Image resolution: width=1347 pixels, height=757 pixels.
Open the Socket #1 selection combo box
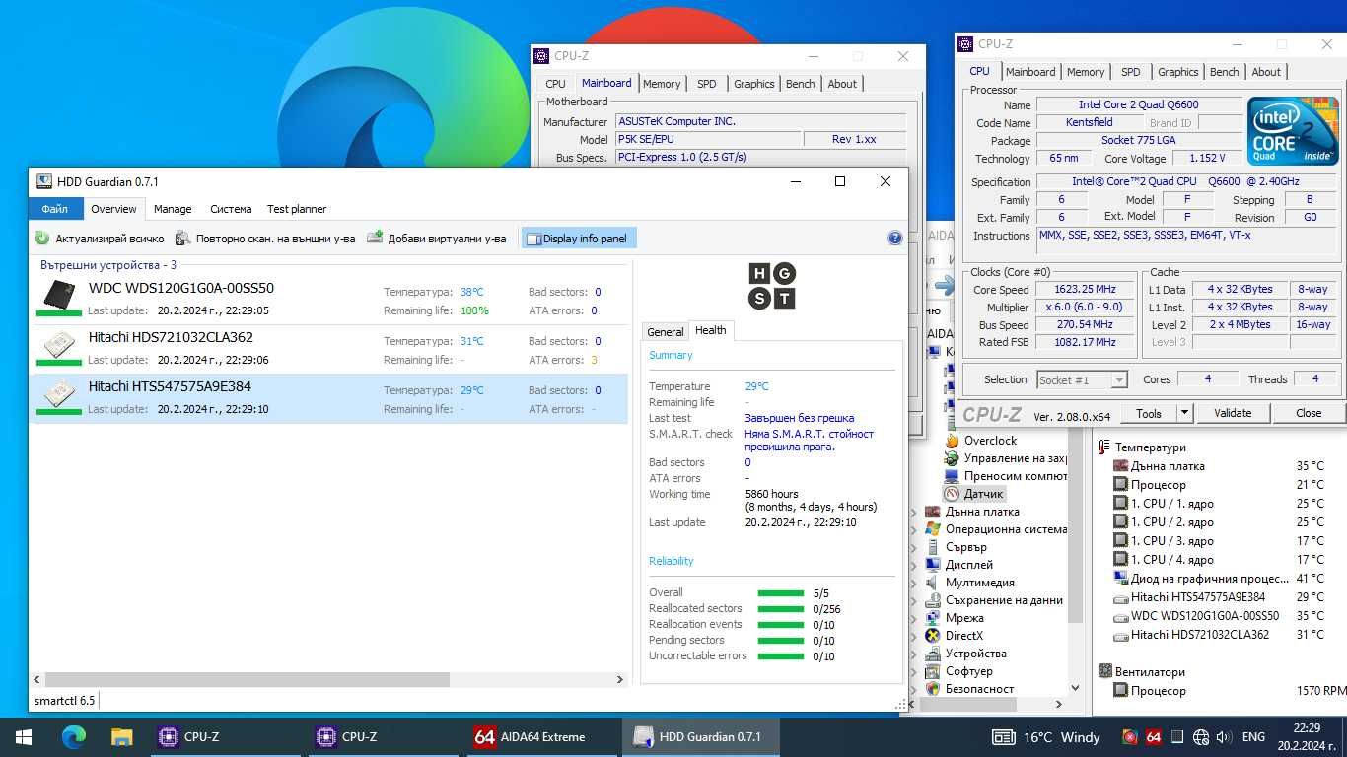(x=1082, y=380)
